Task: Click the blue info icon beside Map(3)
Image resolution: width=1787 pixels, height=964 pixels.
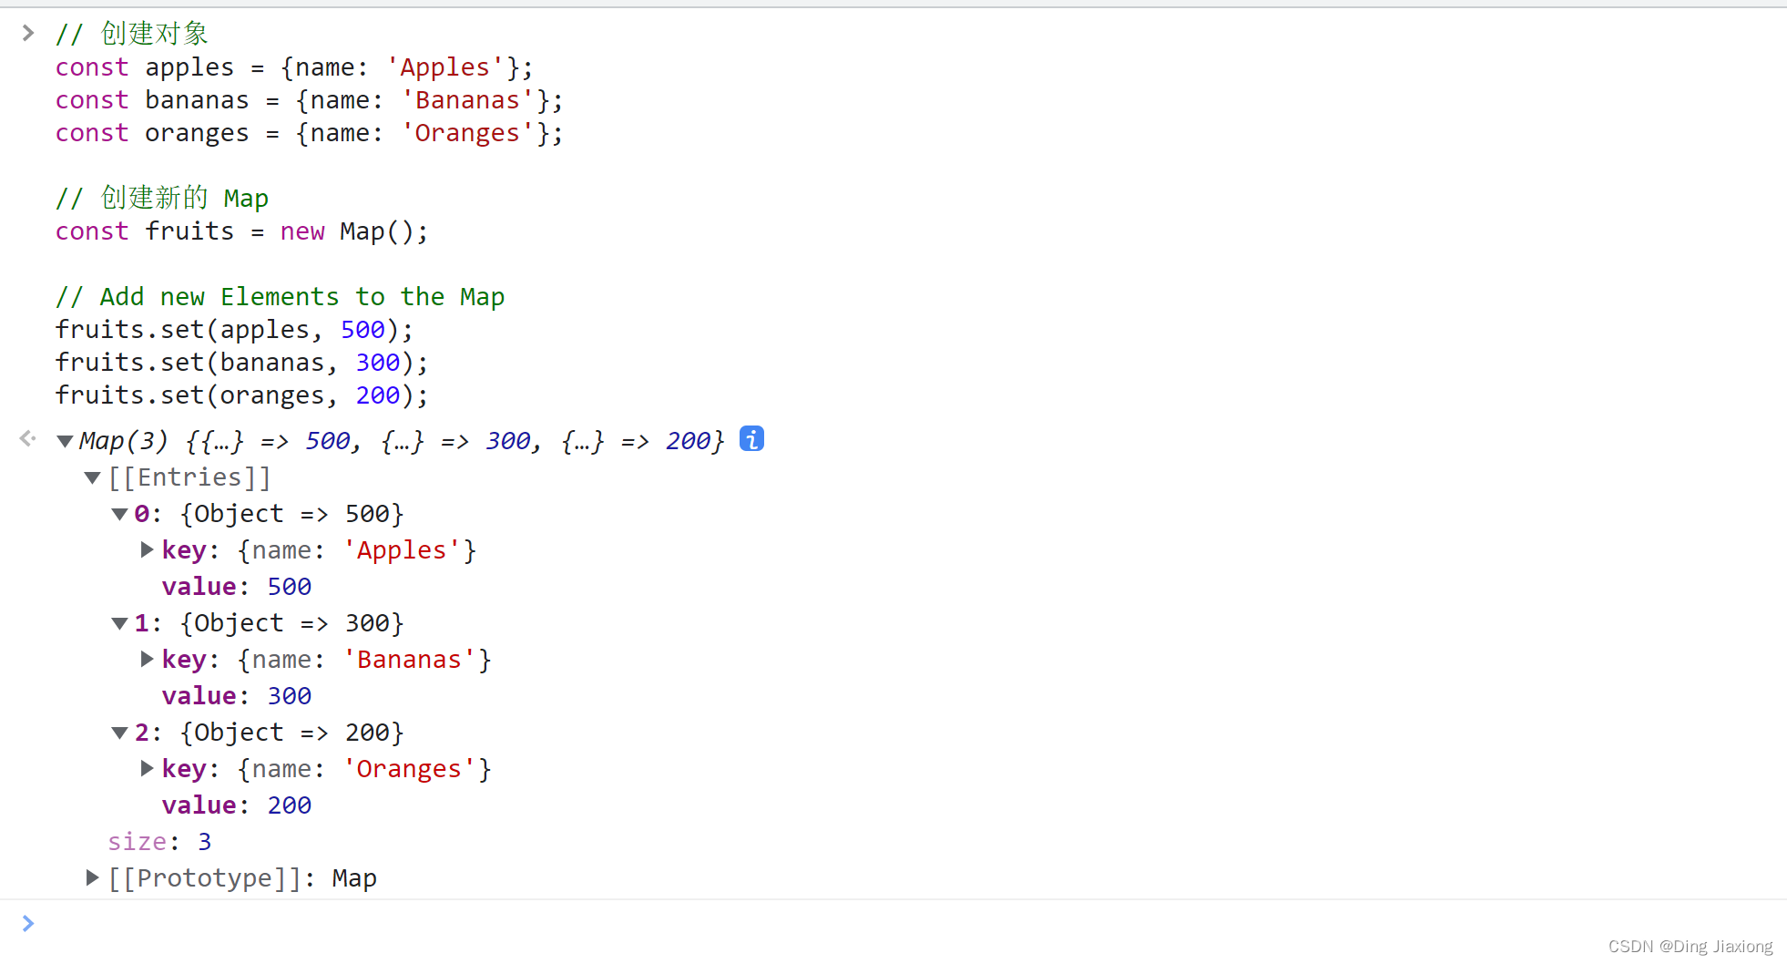Action: (x=751, y=439)
